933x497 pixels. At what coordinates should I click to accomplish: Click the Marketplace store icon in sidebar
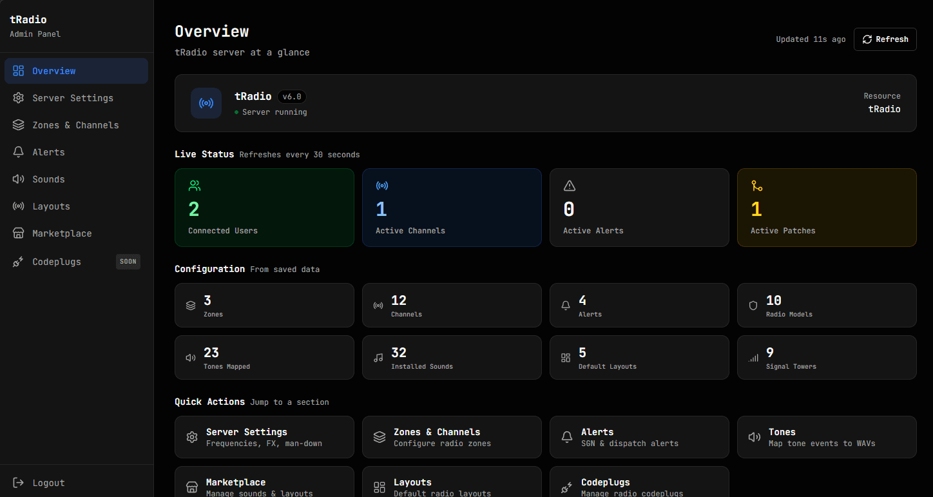[x=19, y=233]
